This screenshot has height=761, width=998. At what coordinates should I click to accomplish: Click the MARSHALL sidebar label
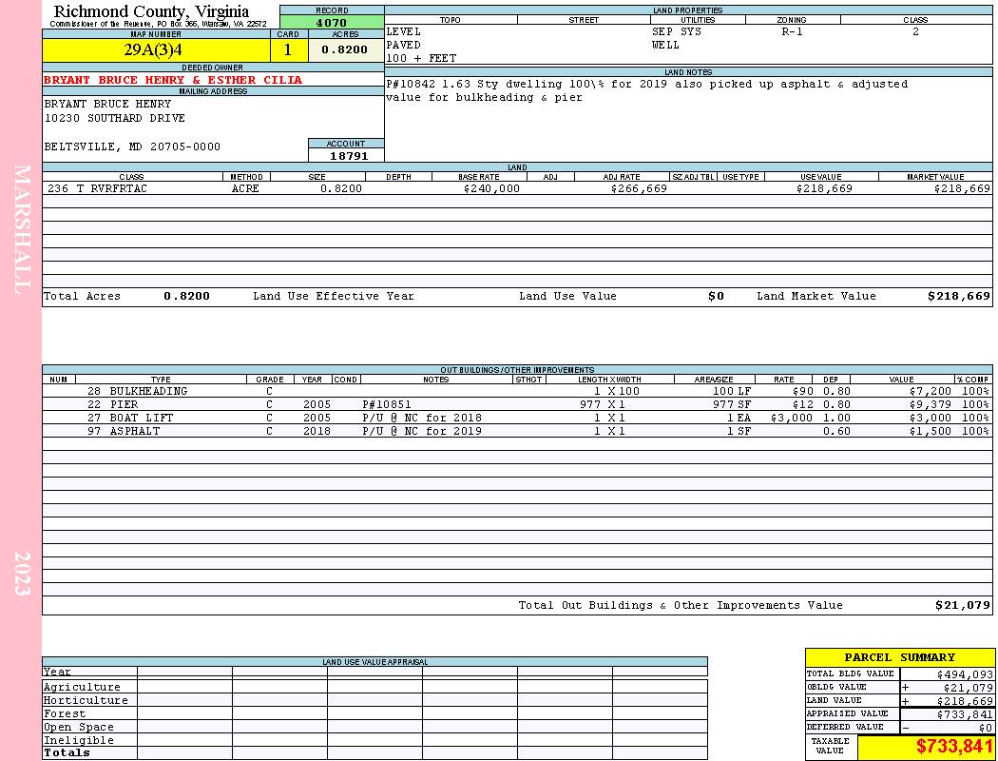tap(23, 229)
